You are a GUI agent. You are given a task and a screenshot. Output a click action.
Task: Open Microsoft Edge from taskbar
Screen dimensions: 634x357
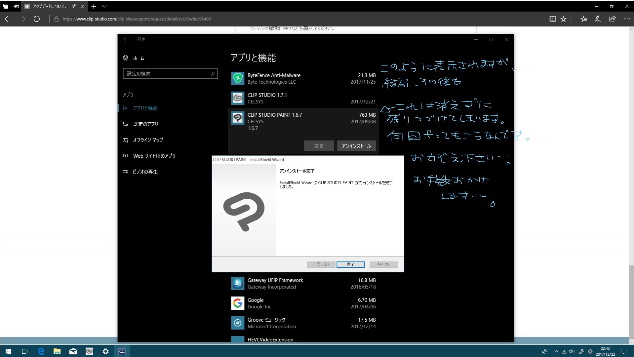point(41,351)
